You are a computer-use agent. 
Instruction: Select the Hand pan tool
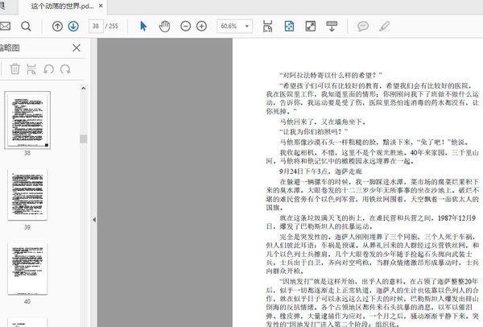coord(164,27)
